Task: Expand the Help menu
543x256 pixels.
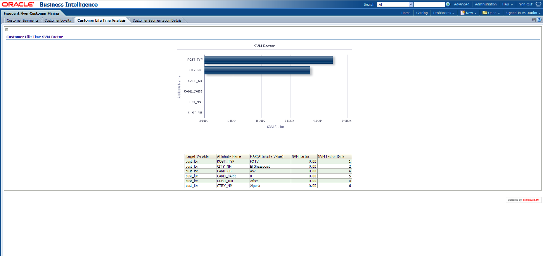Action: click(507, 5)
